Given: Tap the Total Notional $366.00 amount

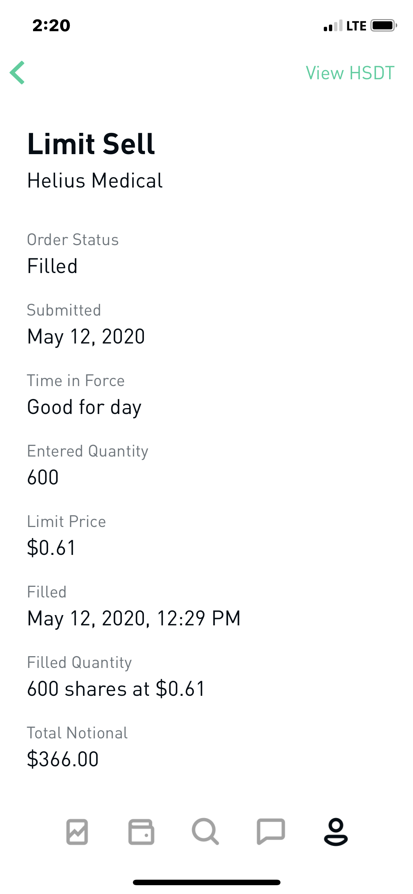Looking at the screenshot, I should click(63, 759).
